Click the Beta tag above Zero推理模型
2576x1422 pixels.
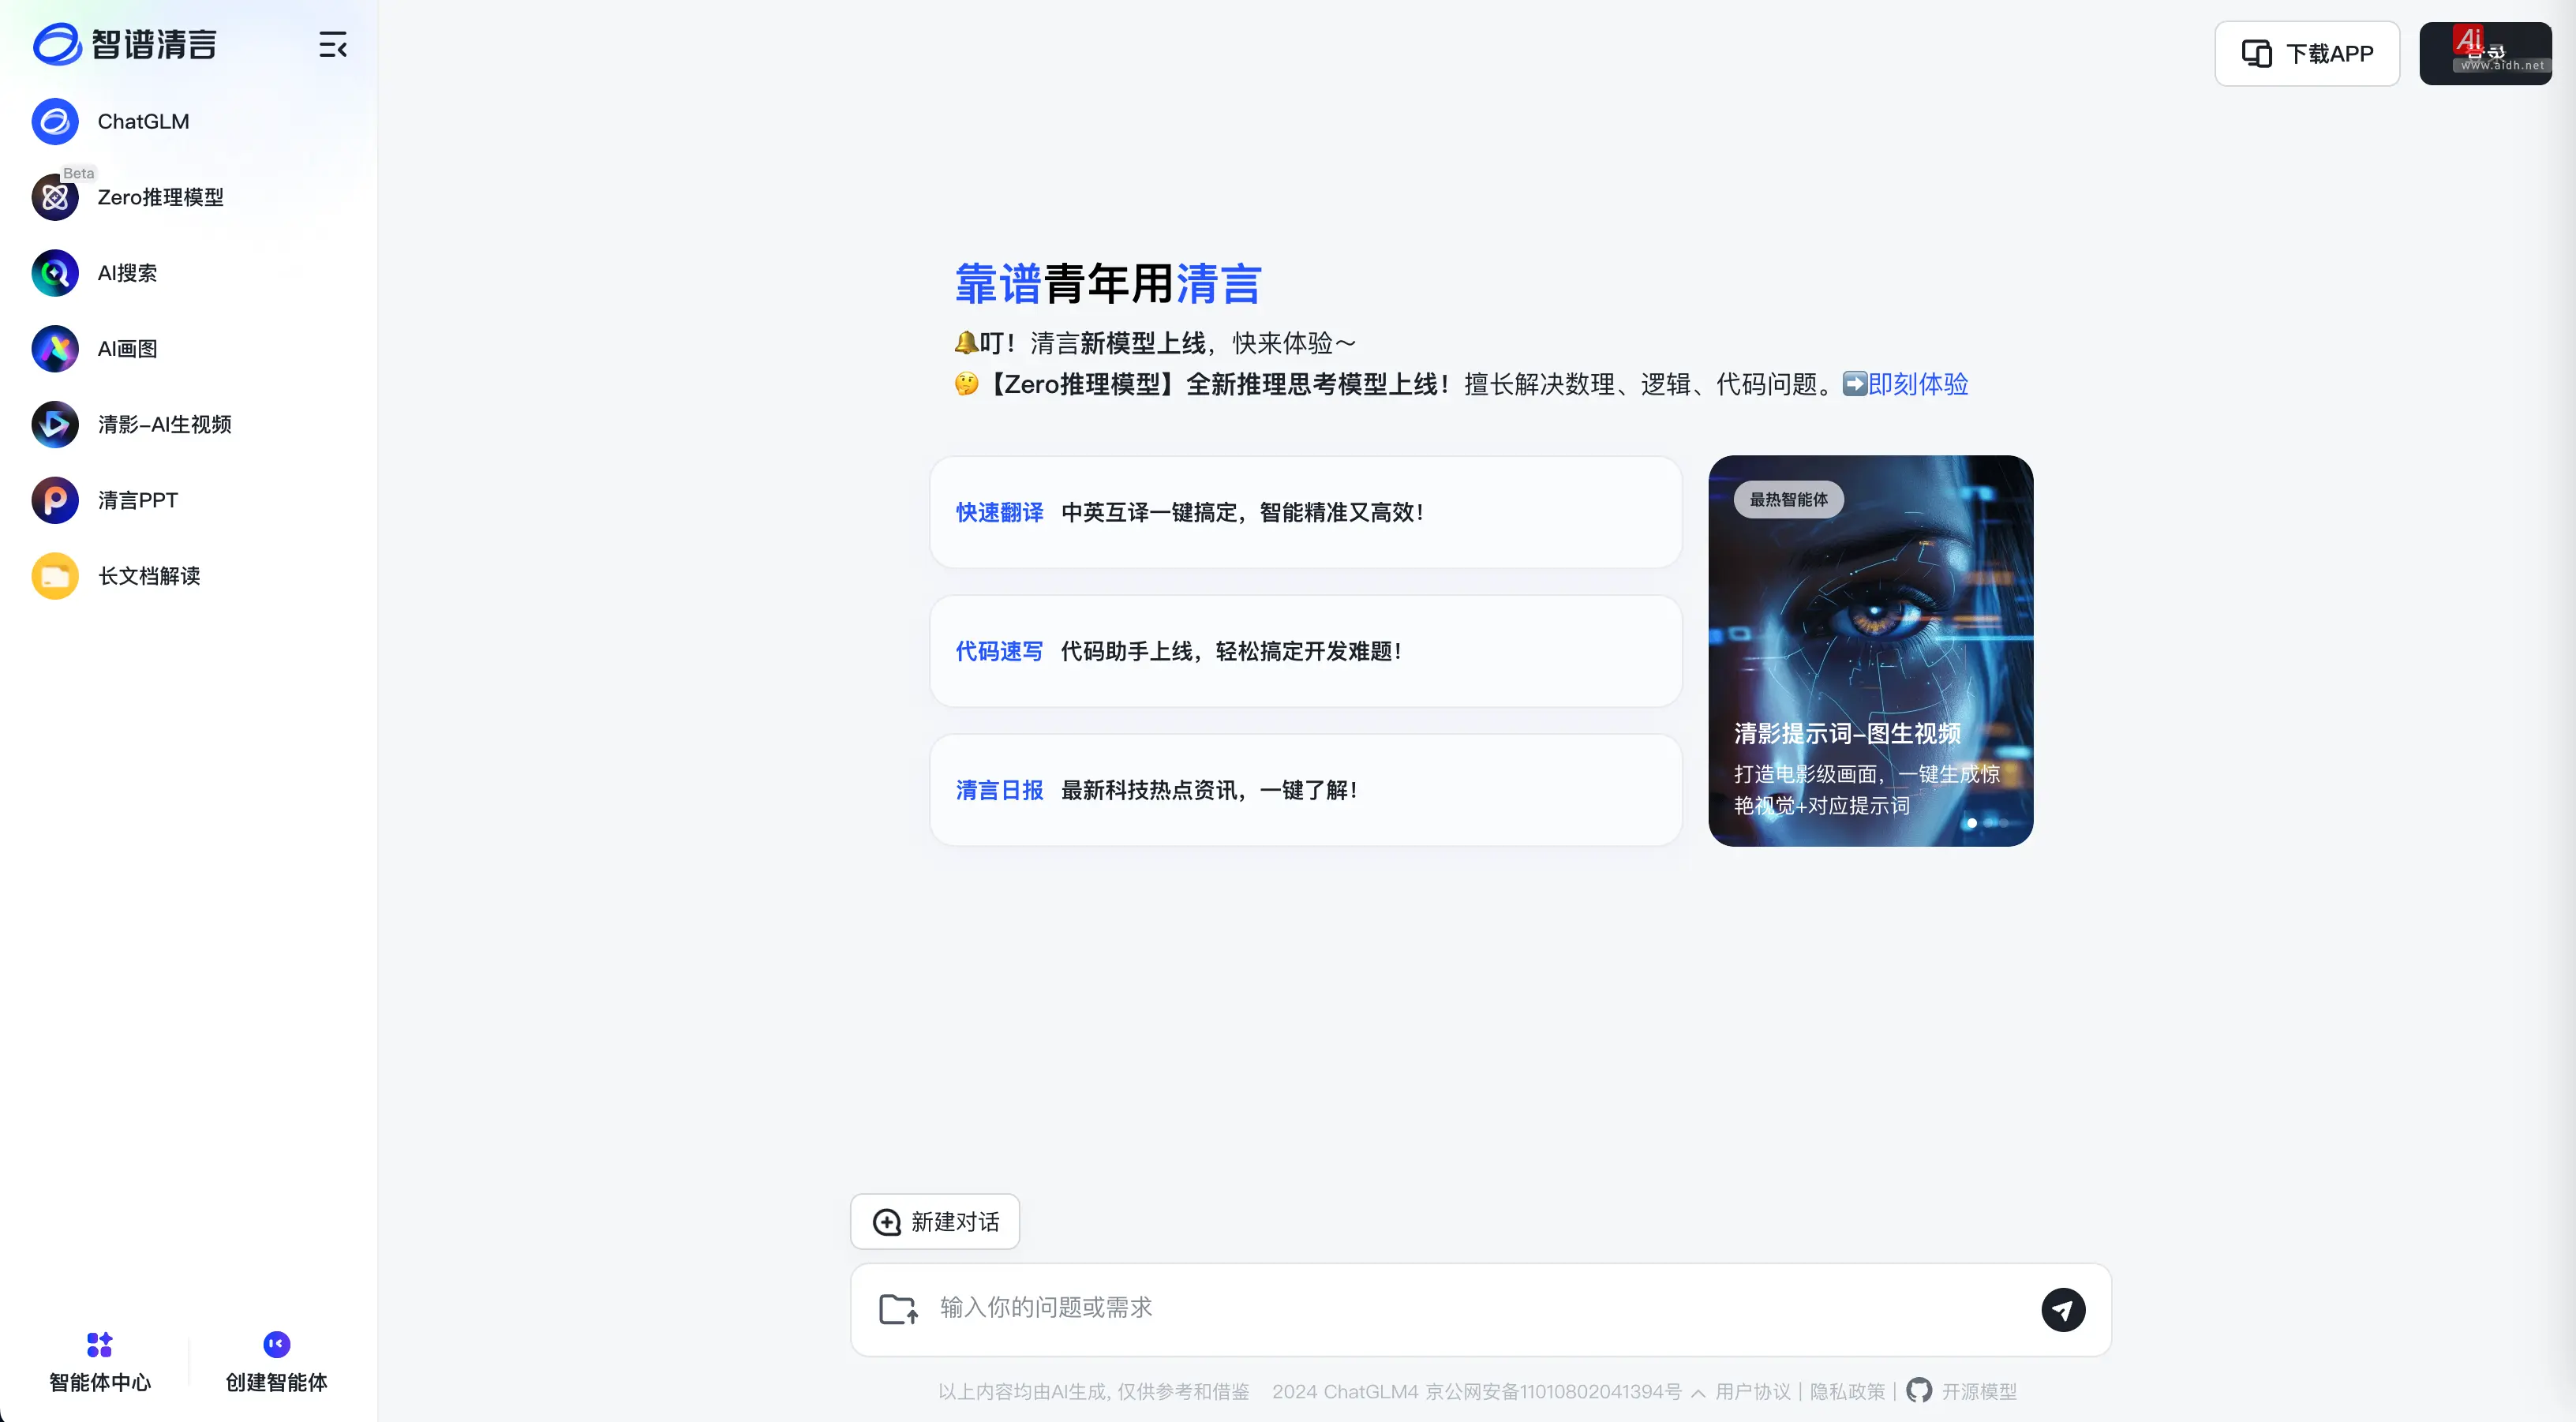coord(78,173)
